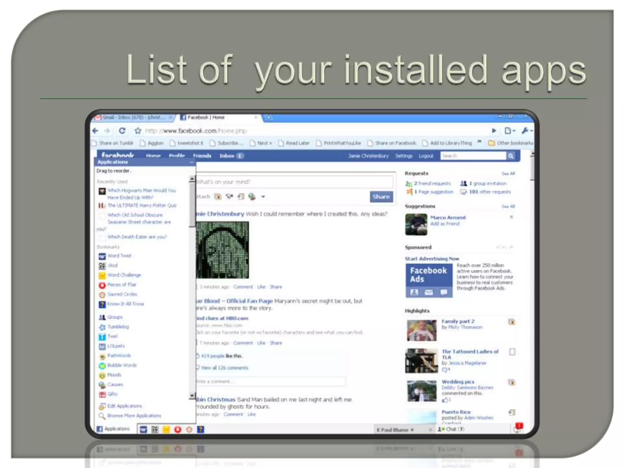This screenshot has height=468, width=625.
Task: Click red Flair icon in bottom dock
Action: point(178,430)
